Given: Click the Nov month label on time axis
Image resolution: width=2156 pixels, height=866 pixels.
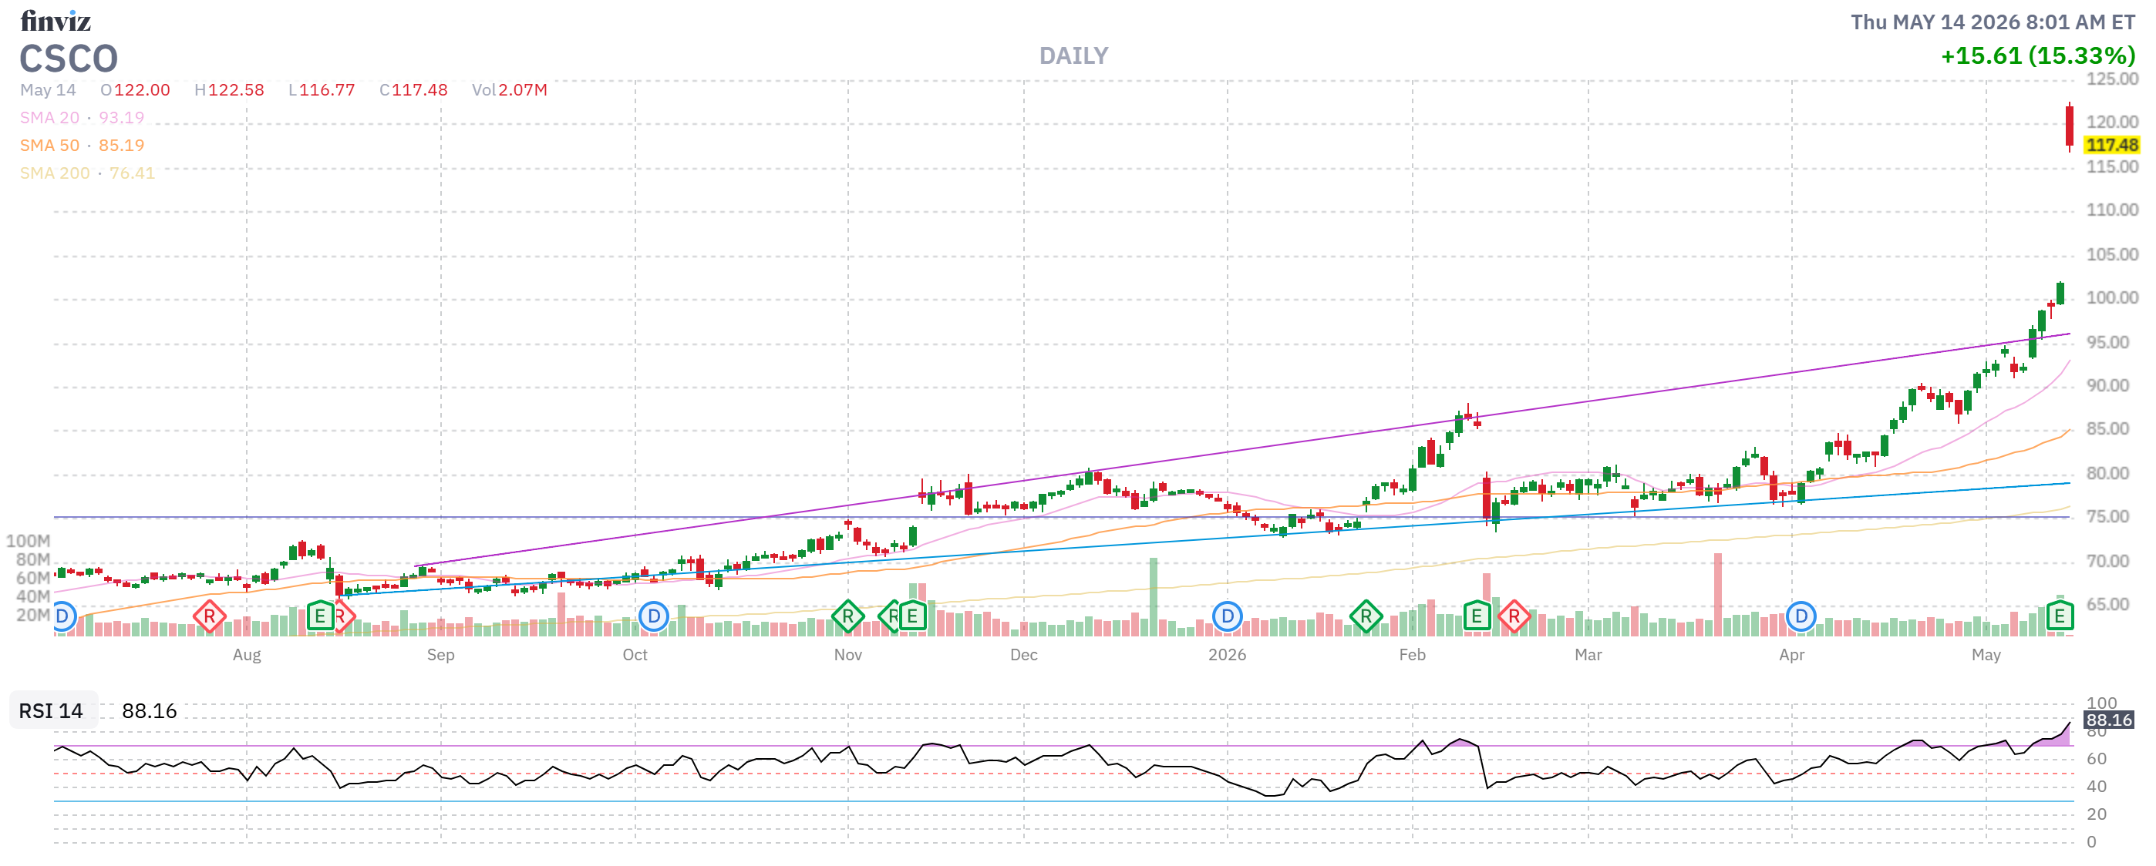Looking at the screenshot, I should tap(848, 655).
